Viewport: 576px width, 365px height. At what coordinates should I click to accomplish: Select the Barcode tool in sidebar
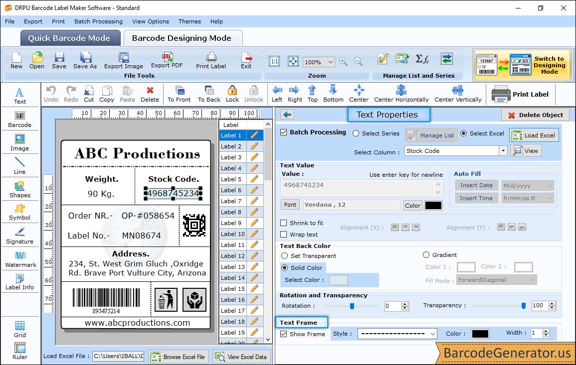[19, 119]
